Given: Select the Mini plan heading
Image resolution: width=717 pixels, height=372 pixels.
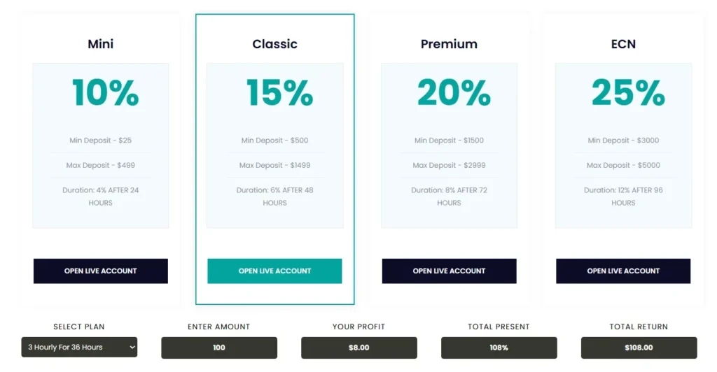Looking at the screenshot, I should pyautogui.click(x=101, y=44).
